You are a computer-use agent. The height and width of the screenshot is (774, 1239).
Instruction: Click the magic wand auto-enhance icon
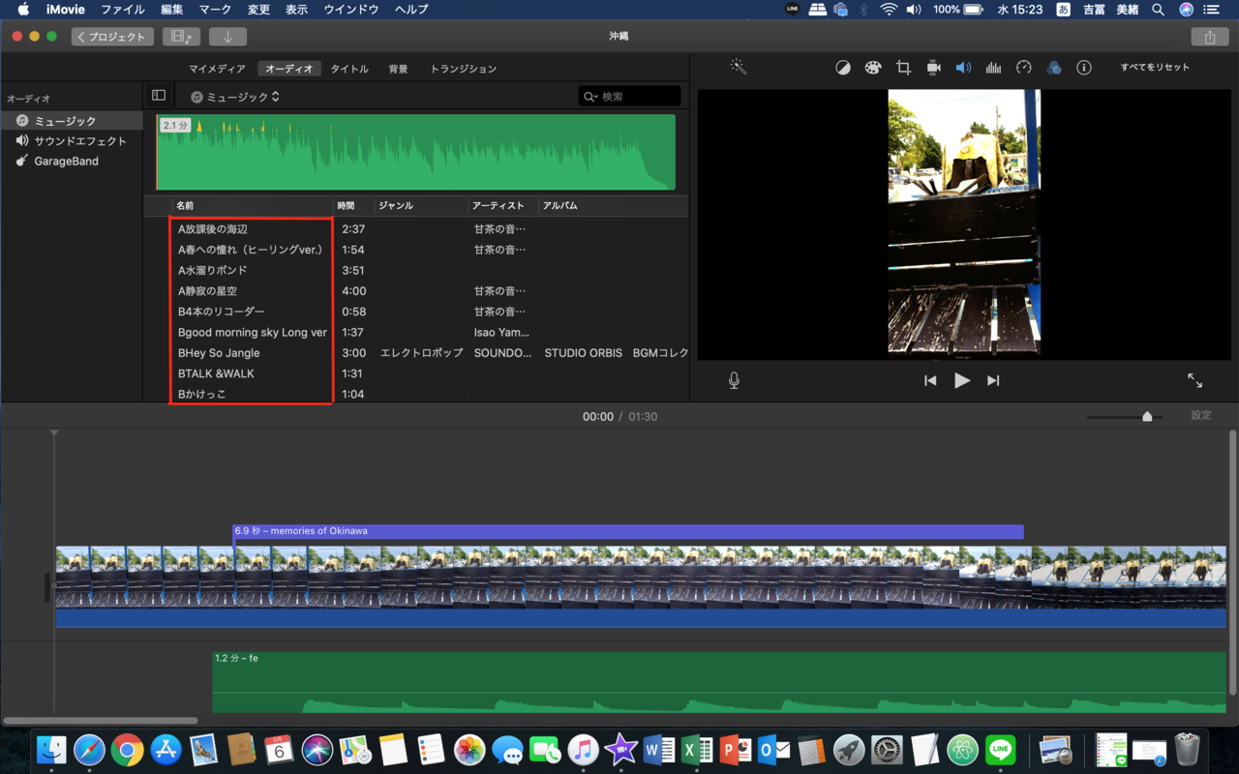pyautogui.click(x=738, y=67)
